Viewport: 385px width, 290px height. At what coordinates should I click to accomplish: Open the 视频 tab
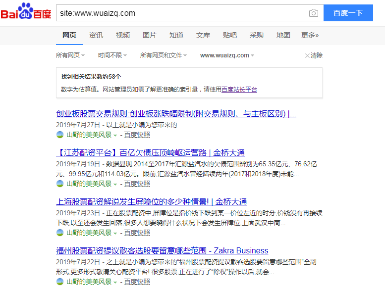(123, 35)
